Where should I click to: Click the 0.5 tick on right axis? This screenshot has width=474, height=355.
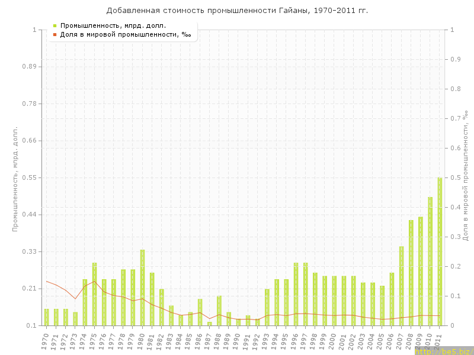[455, 177]
